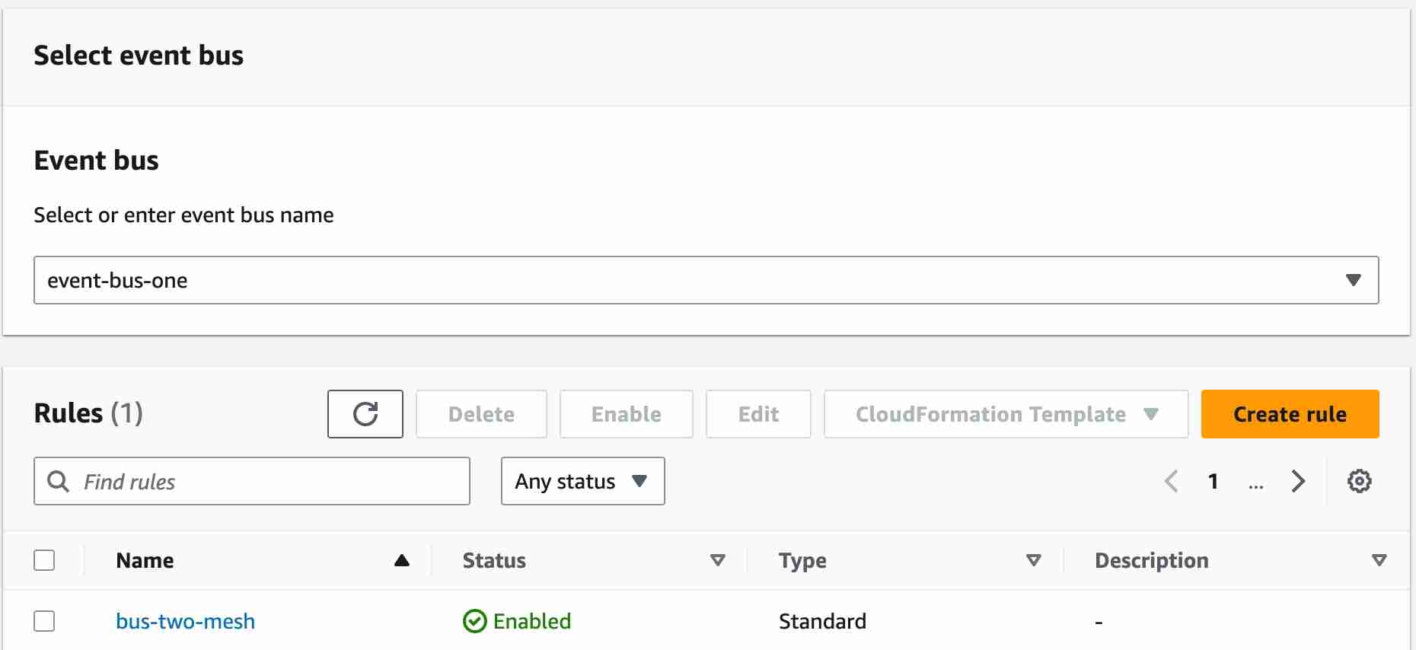Viewport: 1416px width, 650px height.
Task: Click the Description column sort arrow
Action: pyautogui.click(x=1379, y=561)
